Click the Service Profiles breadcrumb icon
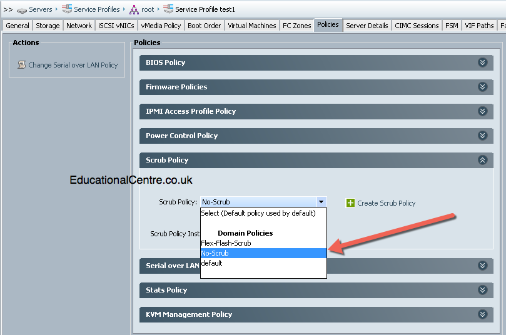Screen dimensions: 506x335 [x=67, y=9]
